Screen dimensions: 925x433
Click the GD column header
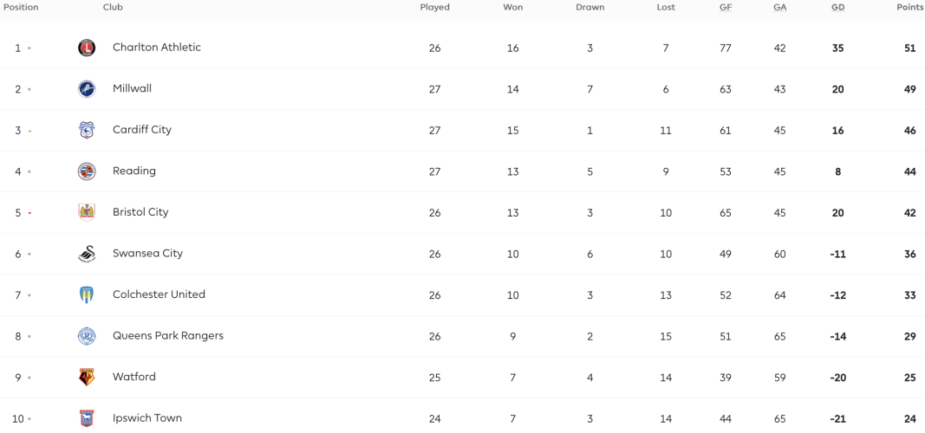click(837, 8)
